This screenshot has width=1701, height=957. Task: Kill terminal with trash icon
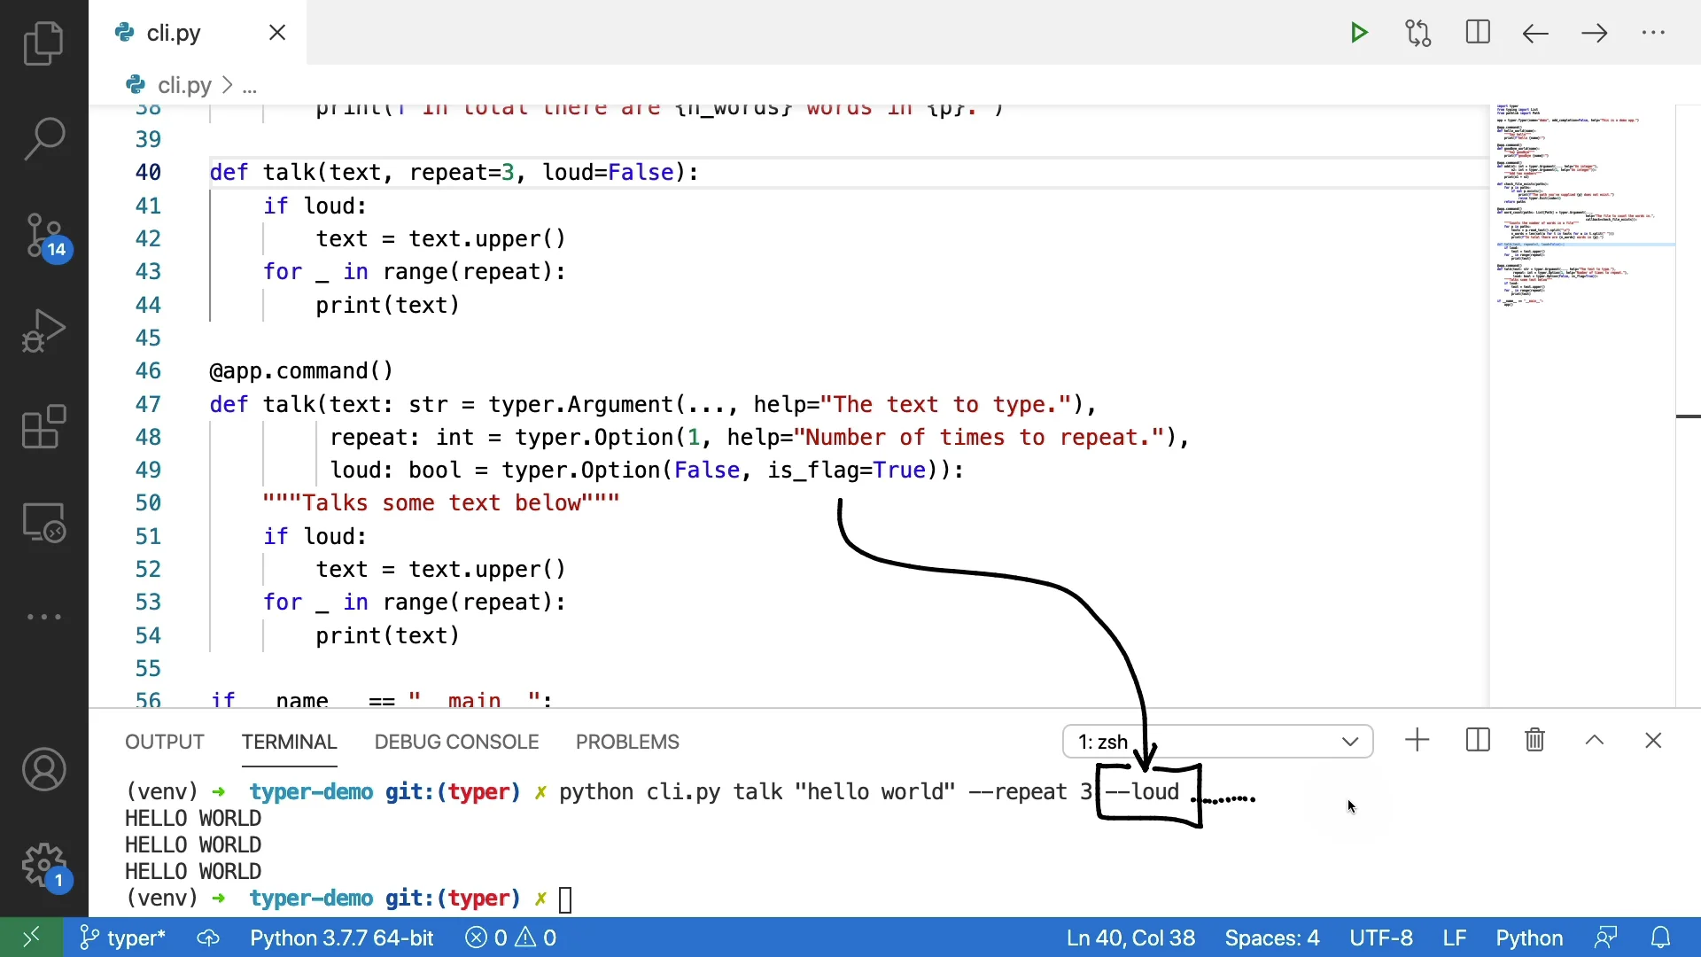pos(1535,740)
